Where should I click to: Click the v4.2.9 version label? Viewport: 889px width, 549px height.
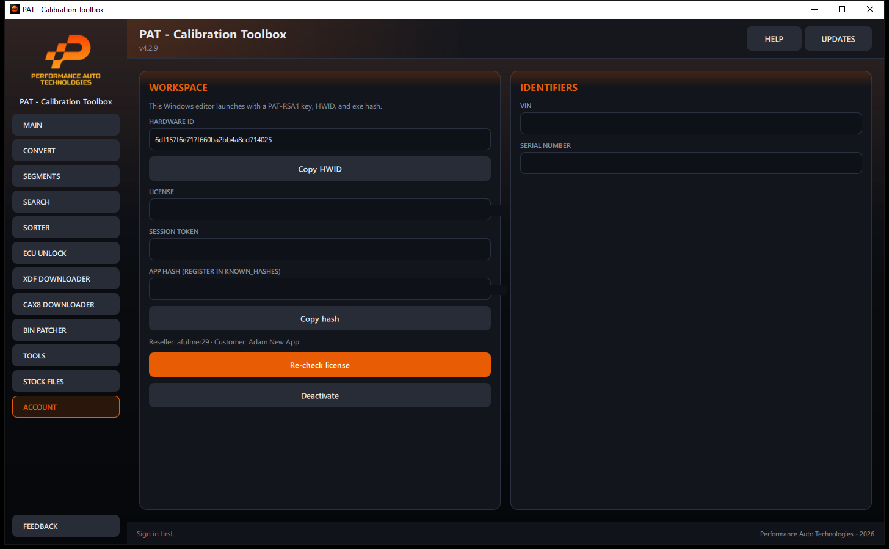[x=148, y=48]
